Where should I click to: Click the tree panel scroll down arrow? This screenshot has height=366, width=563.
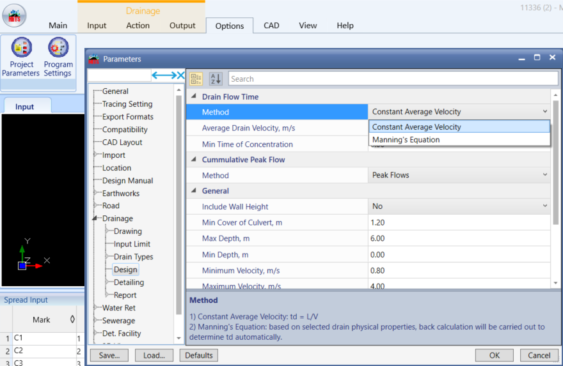coord(178,338)
